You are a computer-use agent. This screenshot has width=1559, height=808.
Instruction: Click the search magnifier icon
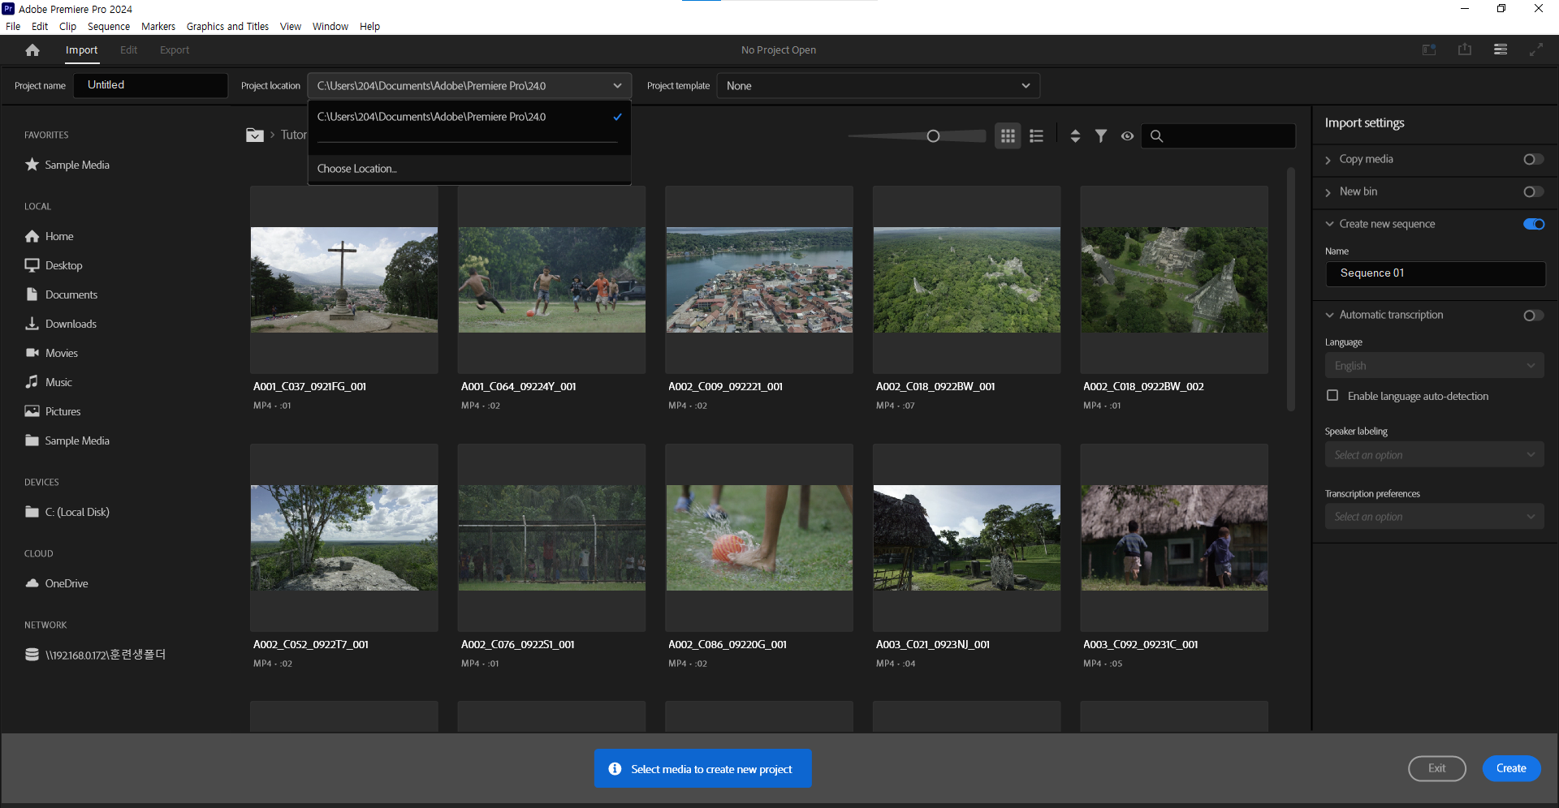(x=1157, y=136)
